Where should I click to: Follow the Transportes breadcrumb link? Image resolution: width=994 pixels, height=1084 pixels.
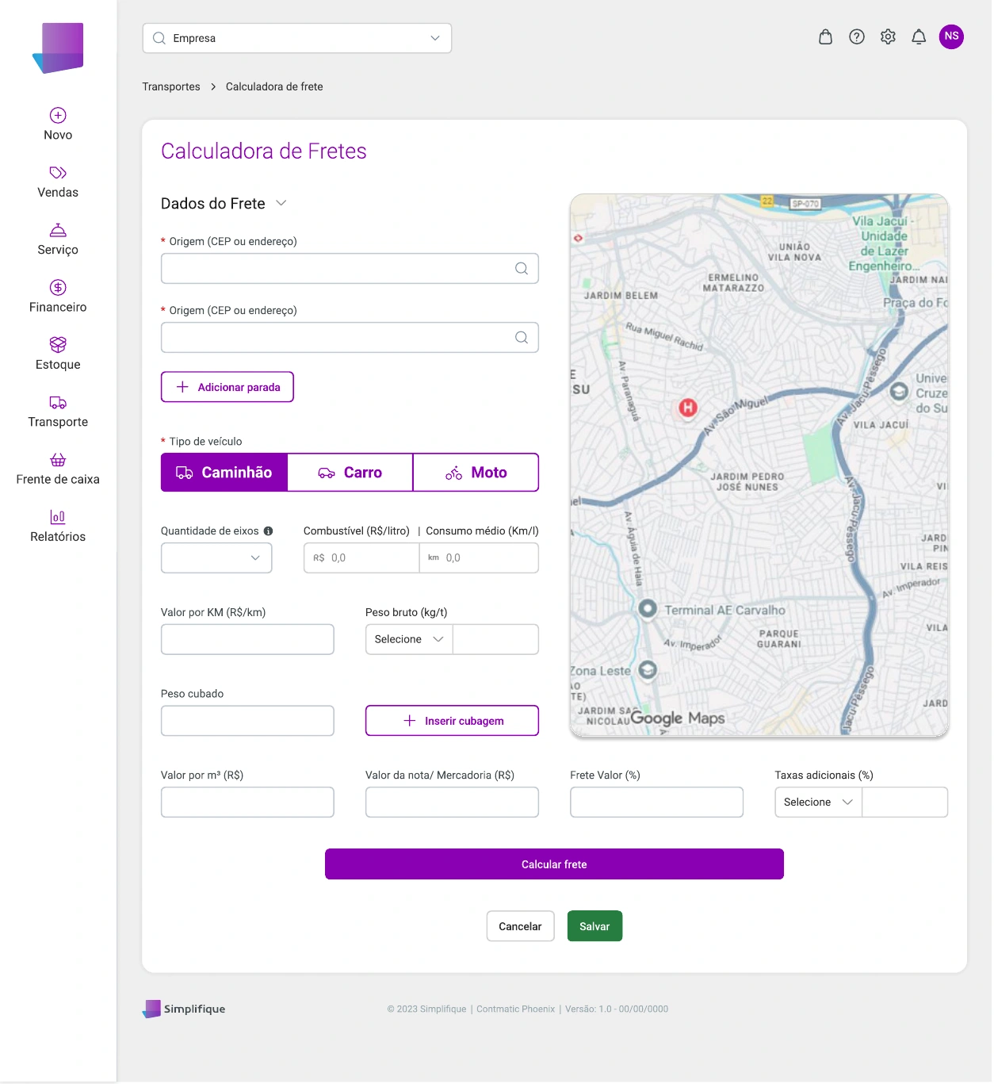pos(171,86)
